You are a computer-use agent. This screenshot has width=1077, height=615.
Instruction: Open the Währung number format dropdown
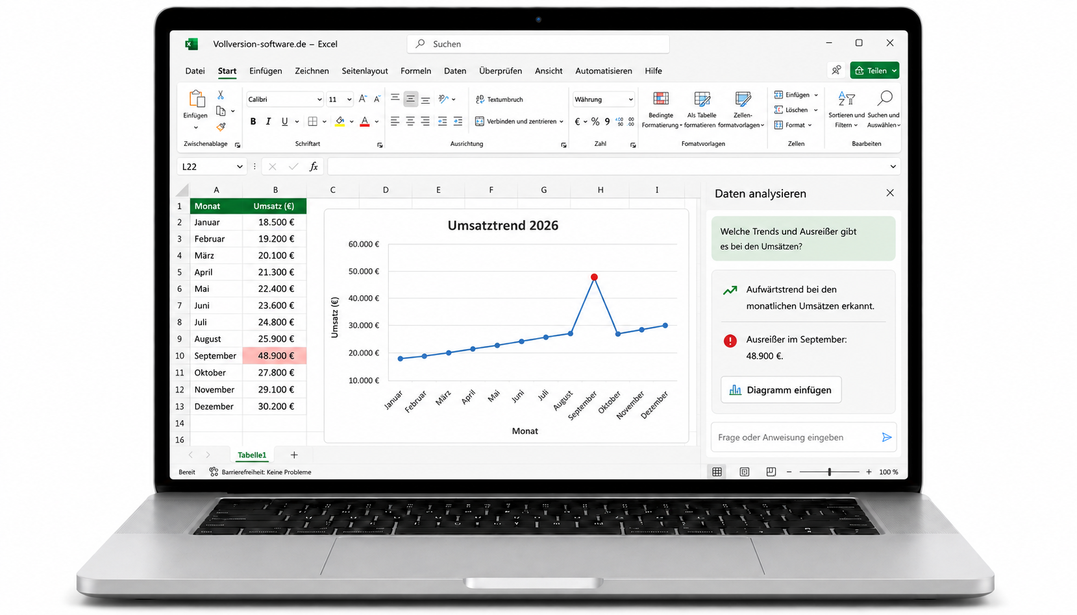(x=630, y=99)
